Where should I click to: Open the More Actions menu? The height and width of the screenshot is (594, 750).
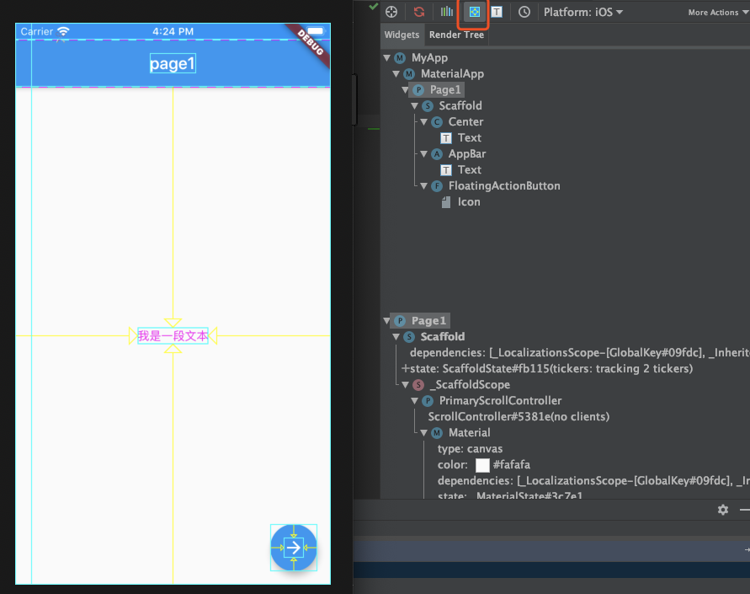718,13
